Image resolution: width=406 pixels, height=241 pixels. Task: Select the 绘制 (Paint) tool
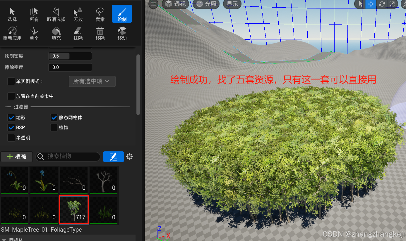click(x=122, y=13)
